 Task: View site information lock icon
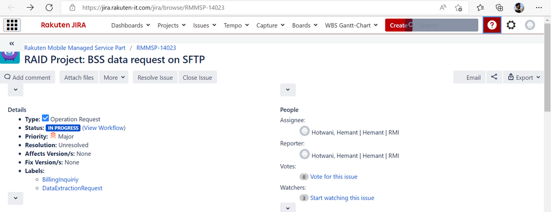[73, 7]
